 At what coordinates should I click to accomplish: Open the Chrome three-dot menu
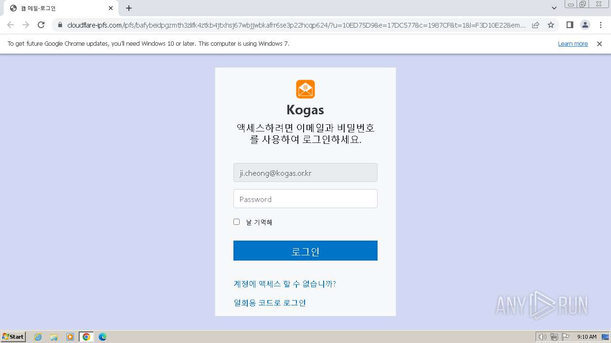[x=600, y=25]
